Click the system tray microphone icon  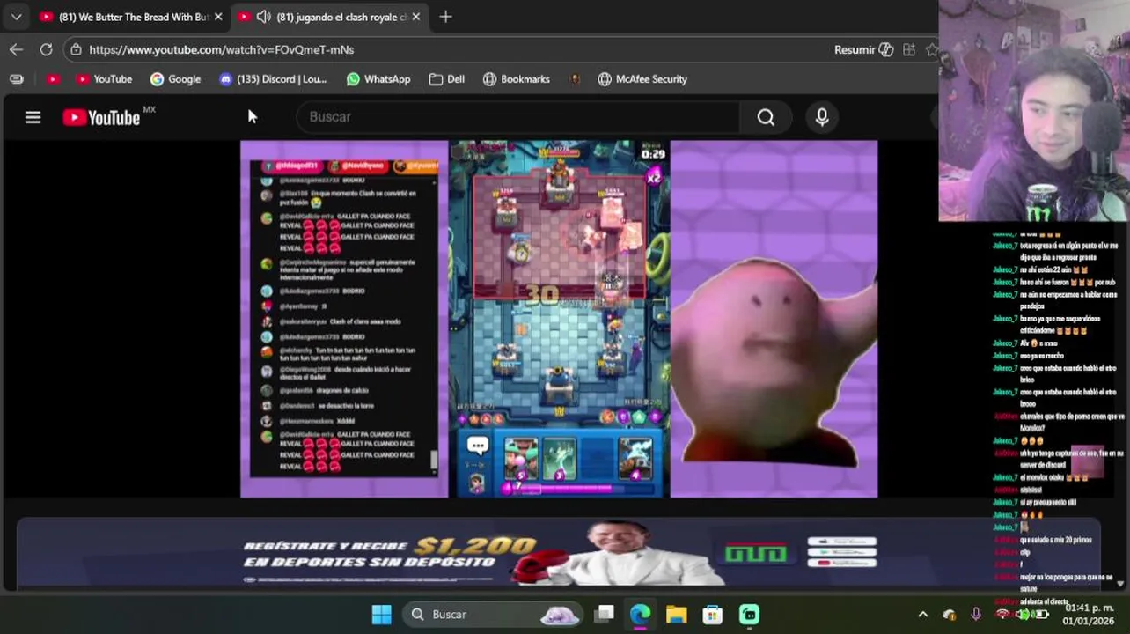pyautogui.click(x=975, y=615)
